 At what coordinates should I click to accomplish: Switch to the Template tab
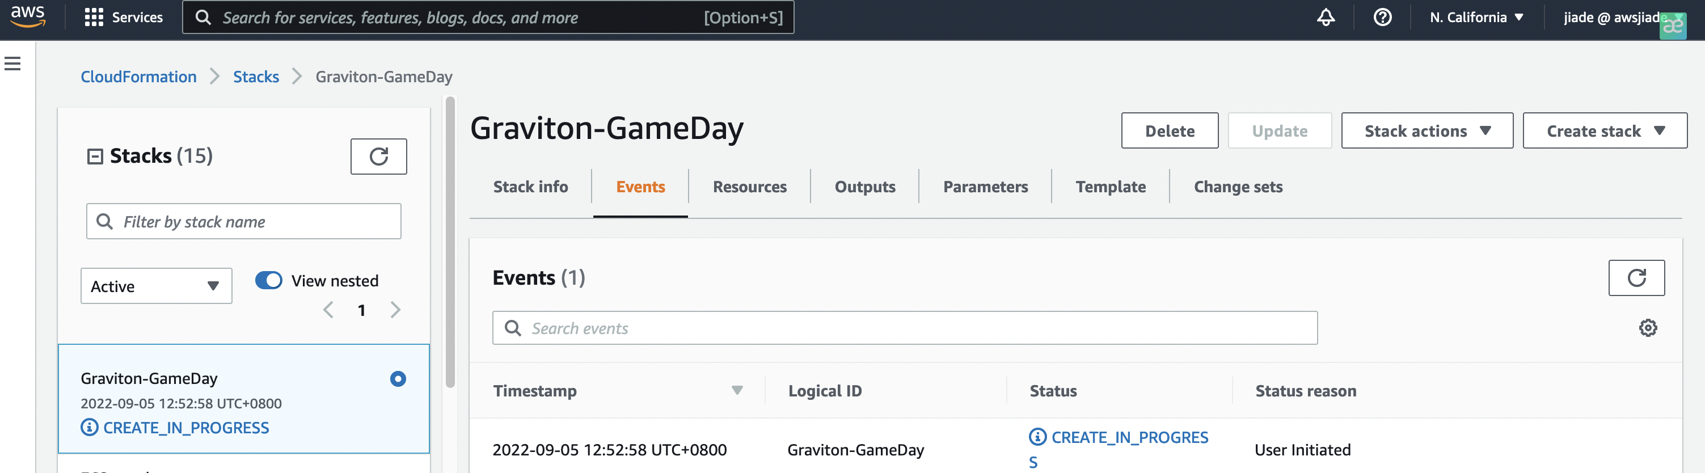(1110, 187)
